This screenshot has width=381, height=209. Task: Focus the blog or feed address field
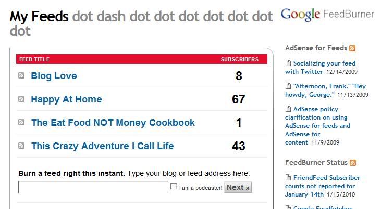pos(93,187)
